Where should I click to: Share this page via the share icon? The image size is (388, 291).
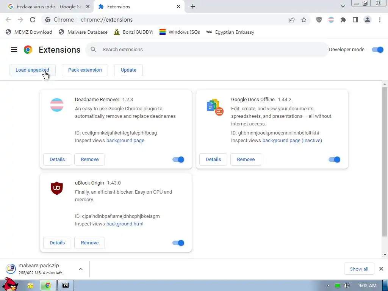coord(292,20)
